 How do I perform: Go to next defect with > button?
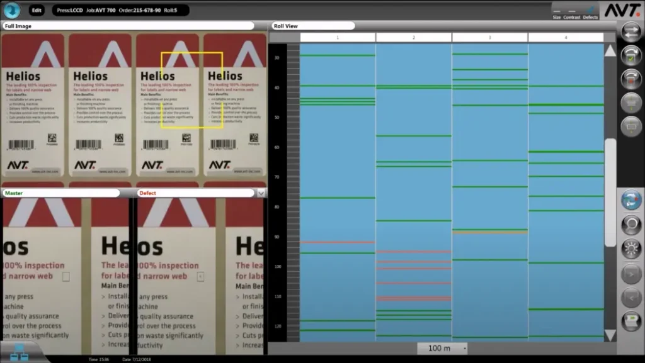[631, 274]
